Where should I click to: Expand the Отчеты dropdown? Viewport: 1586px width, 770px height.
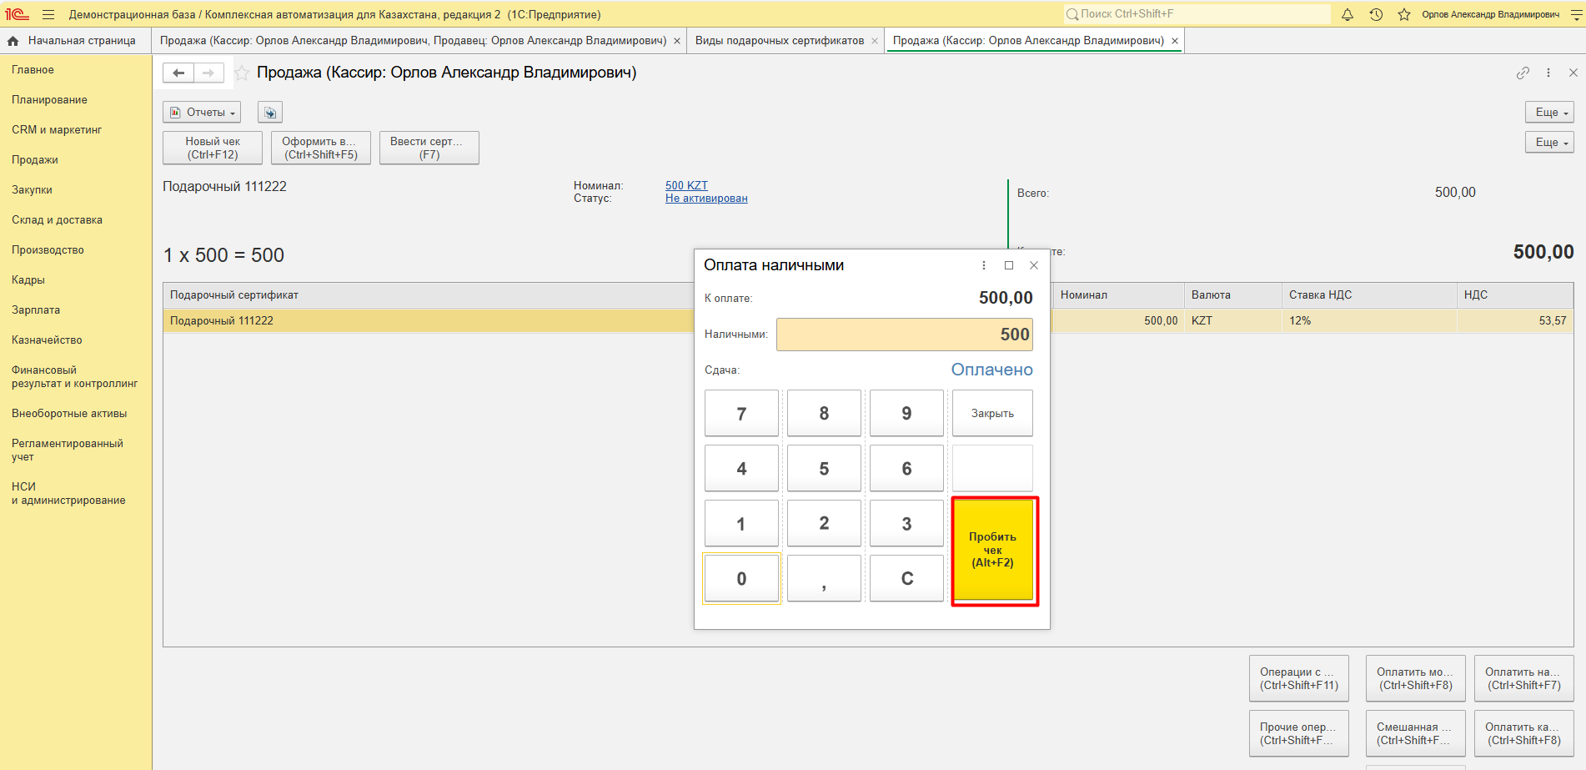[x=202, y=113]
